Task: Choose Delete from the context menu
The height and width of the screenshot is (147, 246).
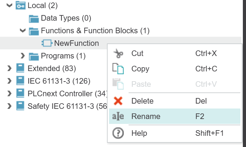Action: pyautogui.click(x=175, y=101)
